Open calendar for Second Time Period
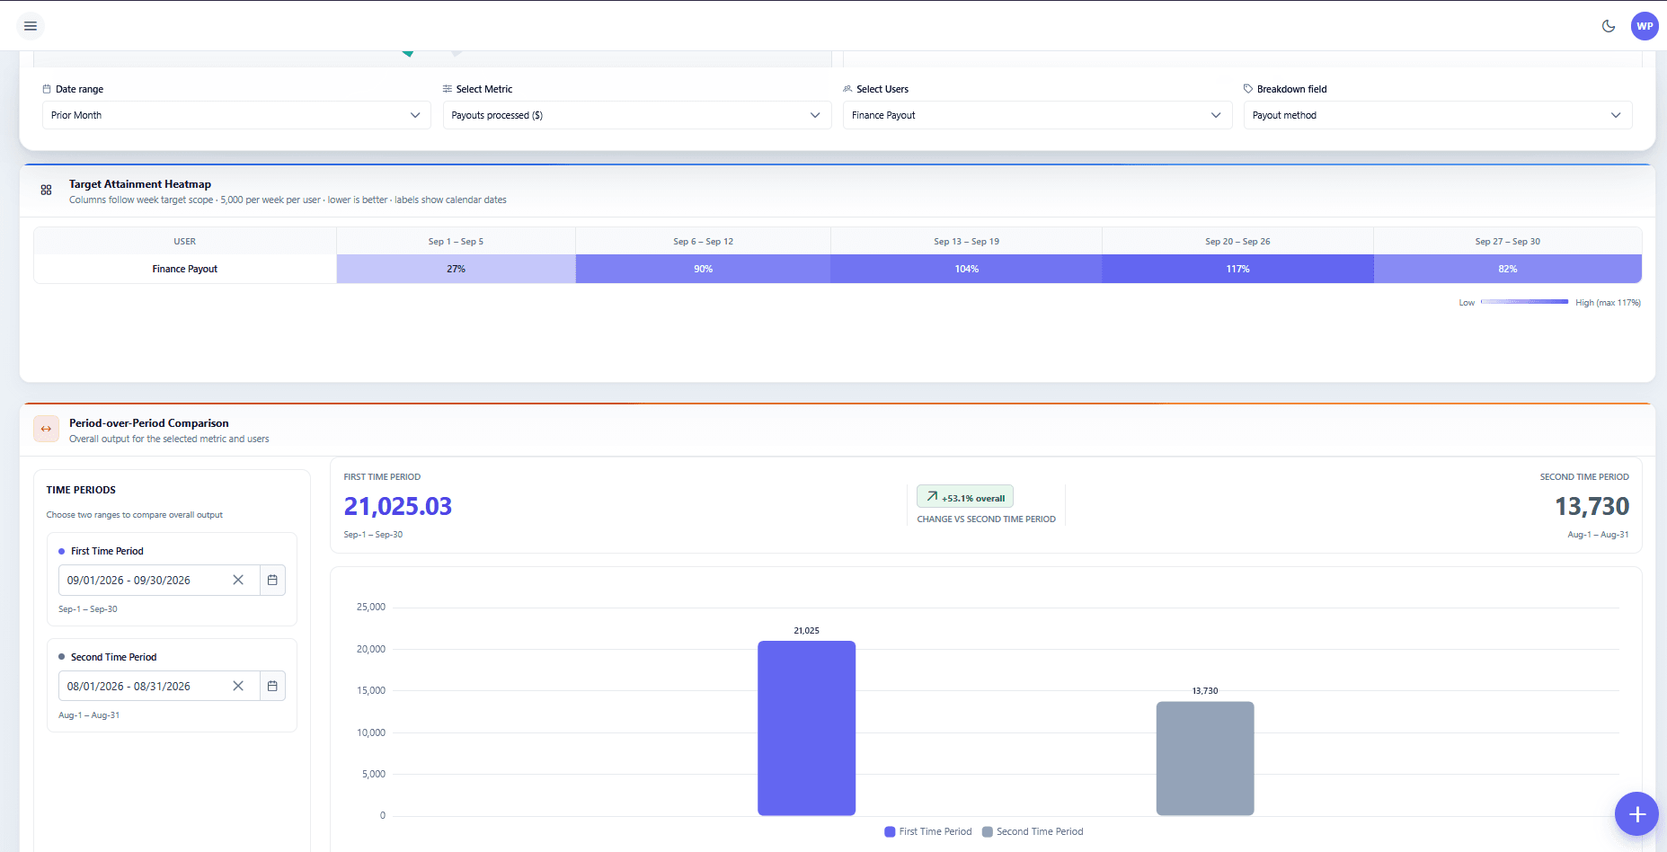 tap(272, 686)
